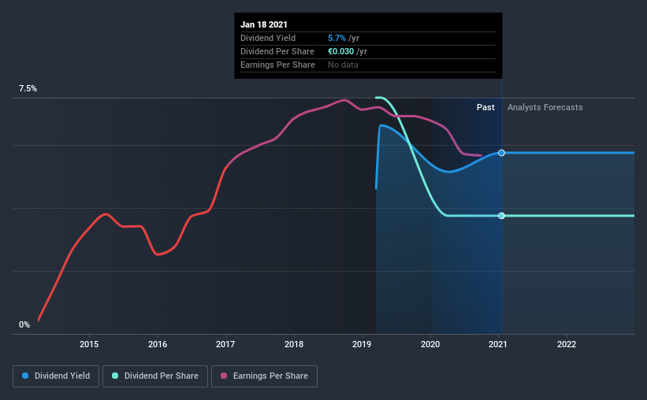Click the 2022 x-axis label
647x400 pixels.
(x=567, y=344)
